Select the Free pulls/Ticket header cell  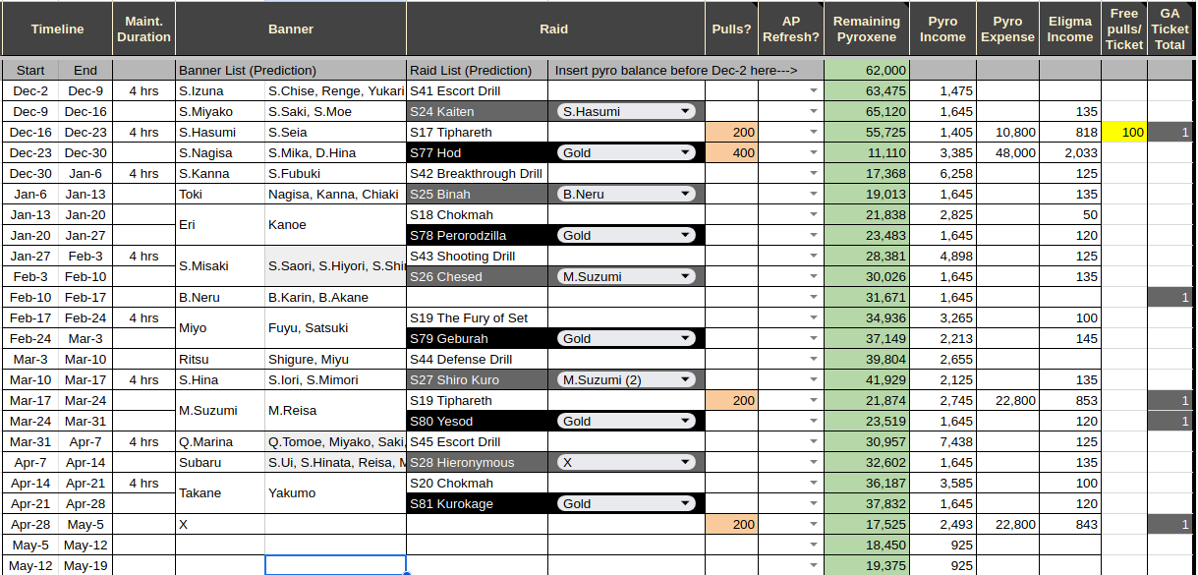point(1124,29)
